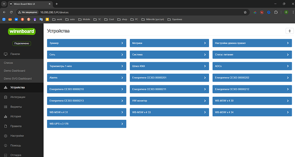The width and height of the screenshot is (295, 157).
Task: Click the Wirenboard logo
Action: [22, 32]
